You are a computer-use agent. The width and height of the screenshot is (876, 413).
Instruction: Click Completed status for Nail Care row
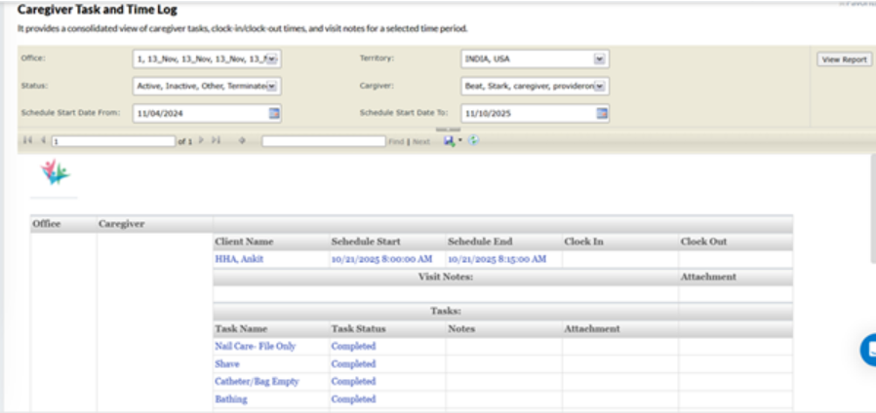click(x=354, y=346)
